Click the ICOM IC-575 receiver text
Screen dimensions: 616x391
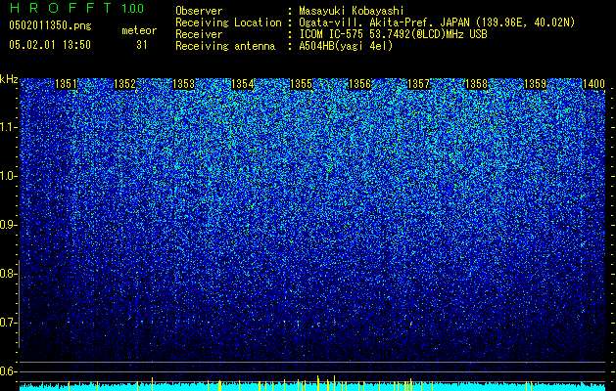click(x=393, y=34)
